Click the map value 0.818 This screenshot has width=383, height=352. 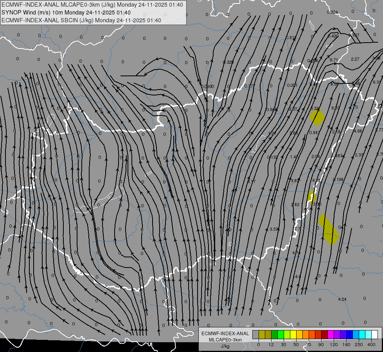pyautogui.click(x=291, y=38)
